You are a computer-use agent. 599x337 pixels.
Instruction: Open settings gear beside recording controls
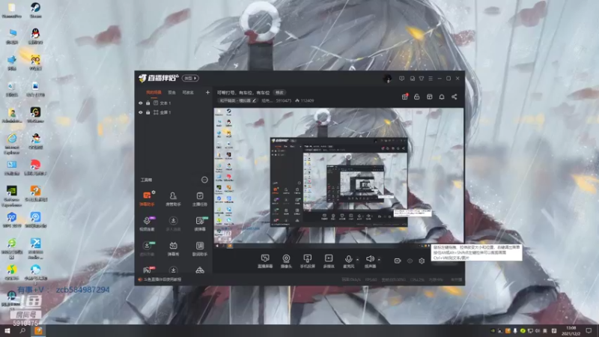tap(422, 261)
